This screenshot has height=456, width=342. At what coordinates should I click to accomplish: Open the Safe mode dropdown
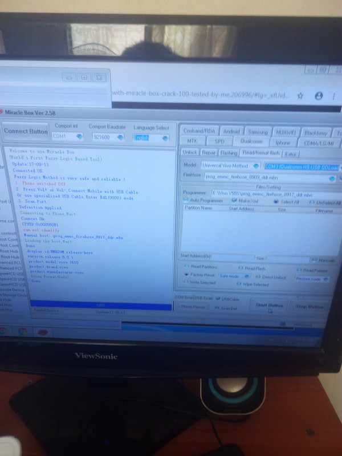pos(234,276)
